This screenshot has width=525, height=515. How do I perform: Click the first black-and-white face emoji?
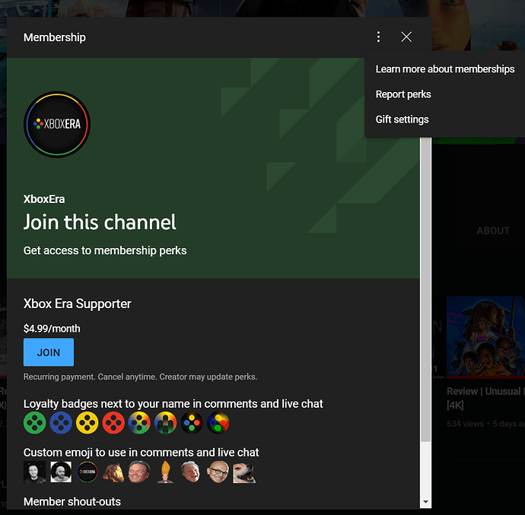tap(34, 472)
